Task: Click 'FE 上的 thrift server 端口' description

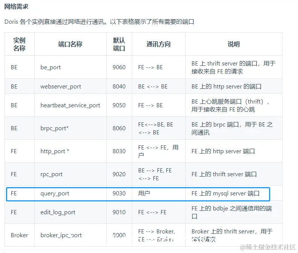Action: 224,174
